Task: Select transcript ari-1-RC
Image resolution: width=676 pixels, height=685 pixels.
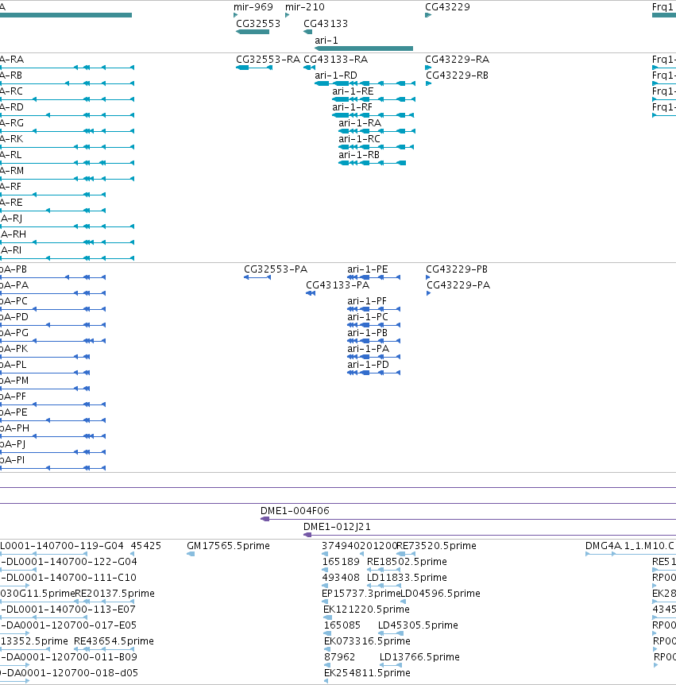Action: 376,147
